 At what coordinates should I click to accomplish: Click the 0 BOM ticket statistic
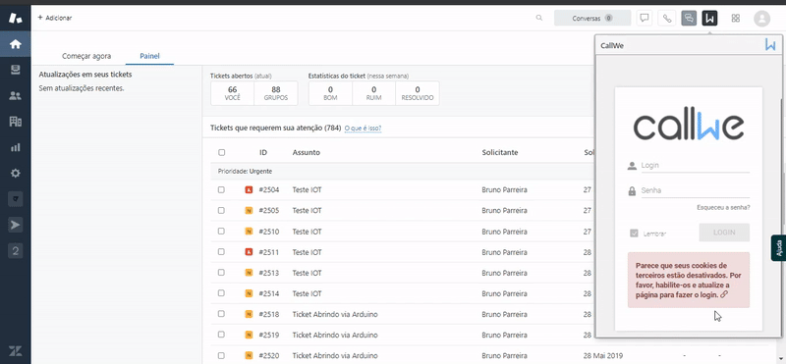330,93
